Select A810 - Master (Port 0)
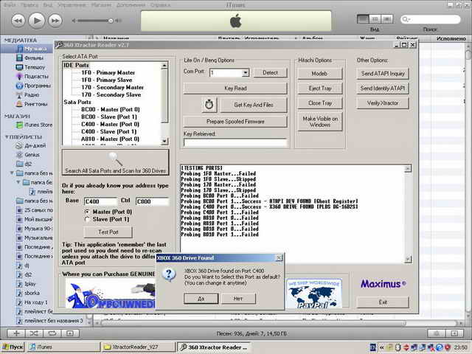The width and height of the screenshot is (472, 354). tap(110, 139)
